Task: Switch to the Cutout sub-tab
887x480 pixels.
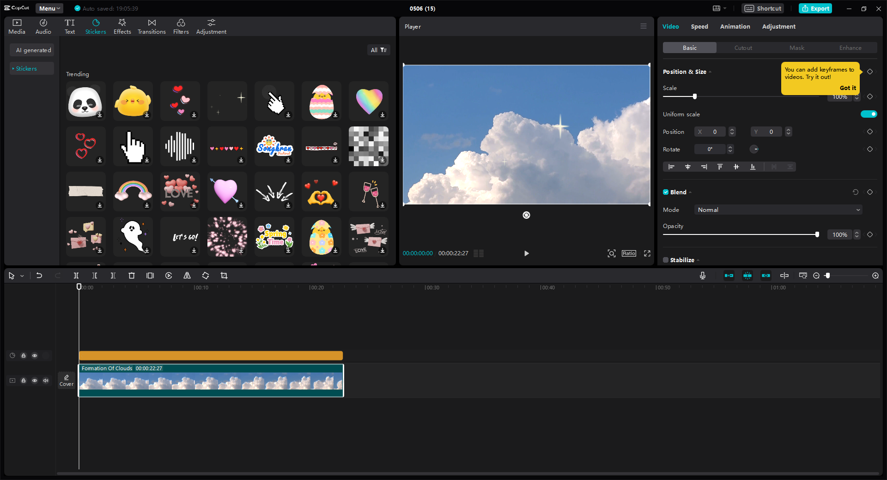Action: pos(743,48)
